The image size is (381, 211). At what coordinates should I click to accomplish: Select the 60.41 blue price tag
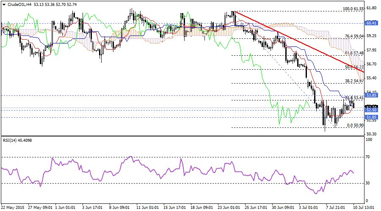tap(371, 23)
